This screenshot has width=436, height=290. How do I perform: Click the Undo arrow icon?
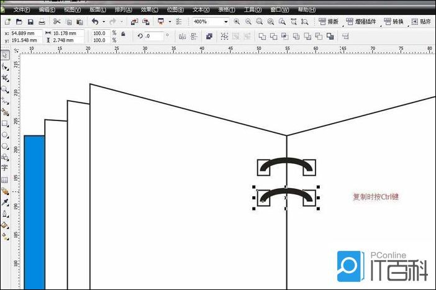tap(95, 22)
